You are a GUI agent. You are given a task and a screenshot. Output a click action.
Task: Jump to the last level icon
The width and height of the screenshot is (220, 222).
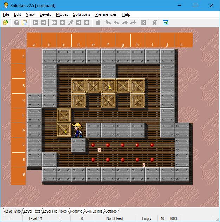pyautogui.click(x=87, y=23)
